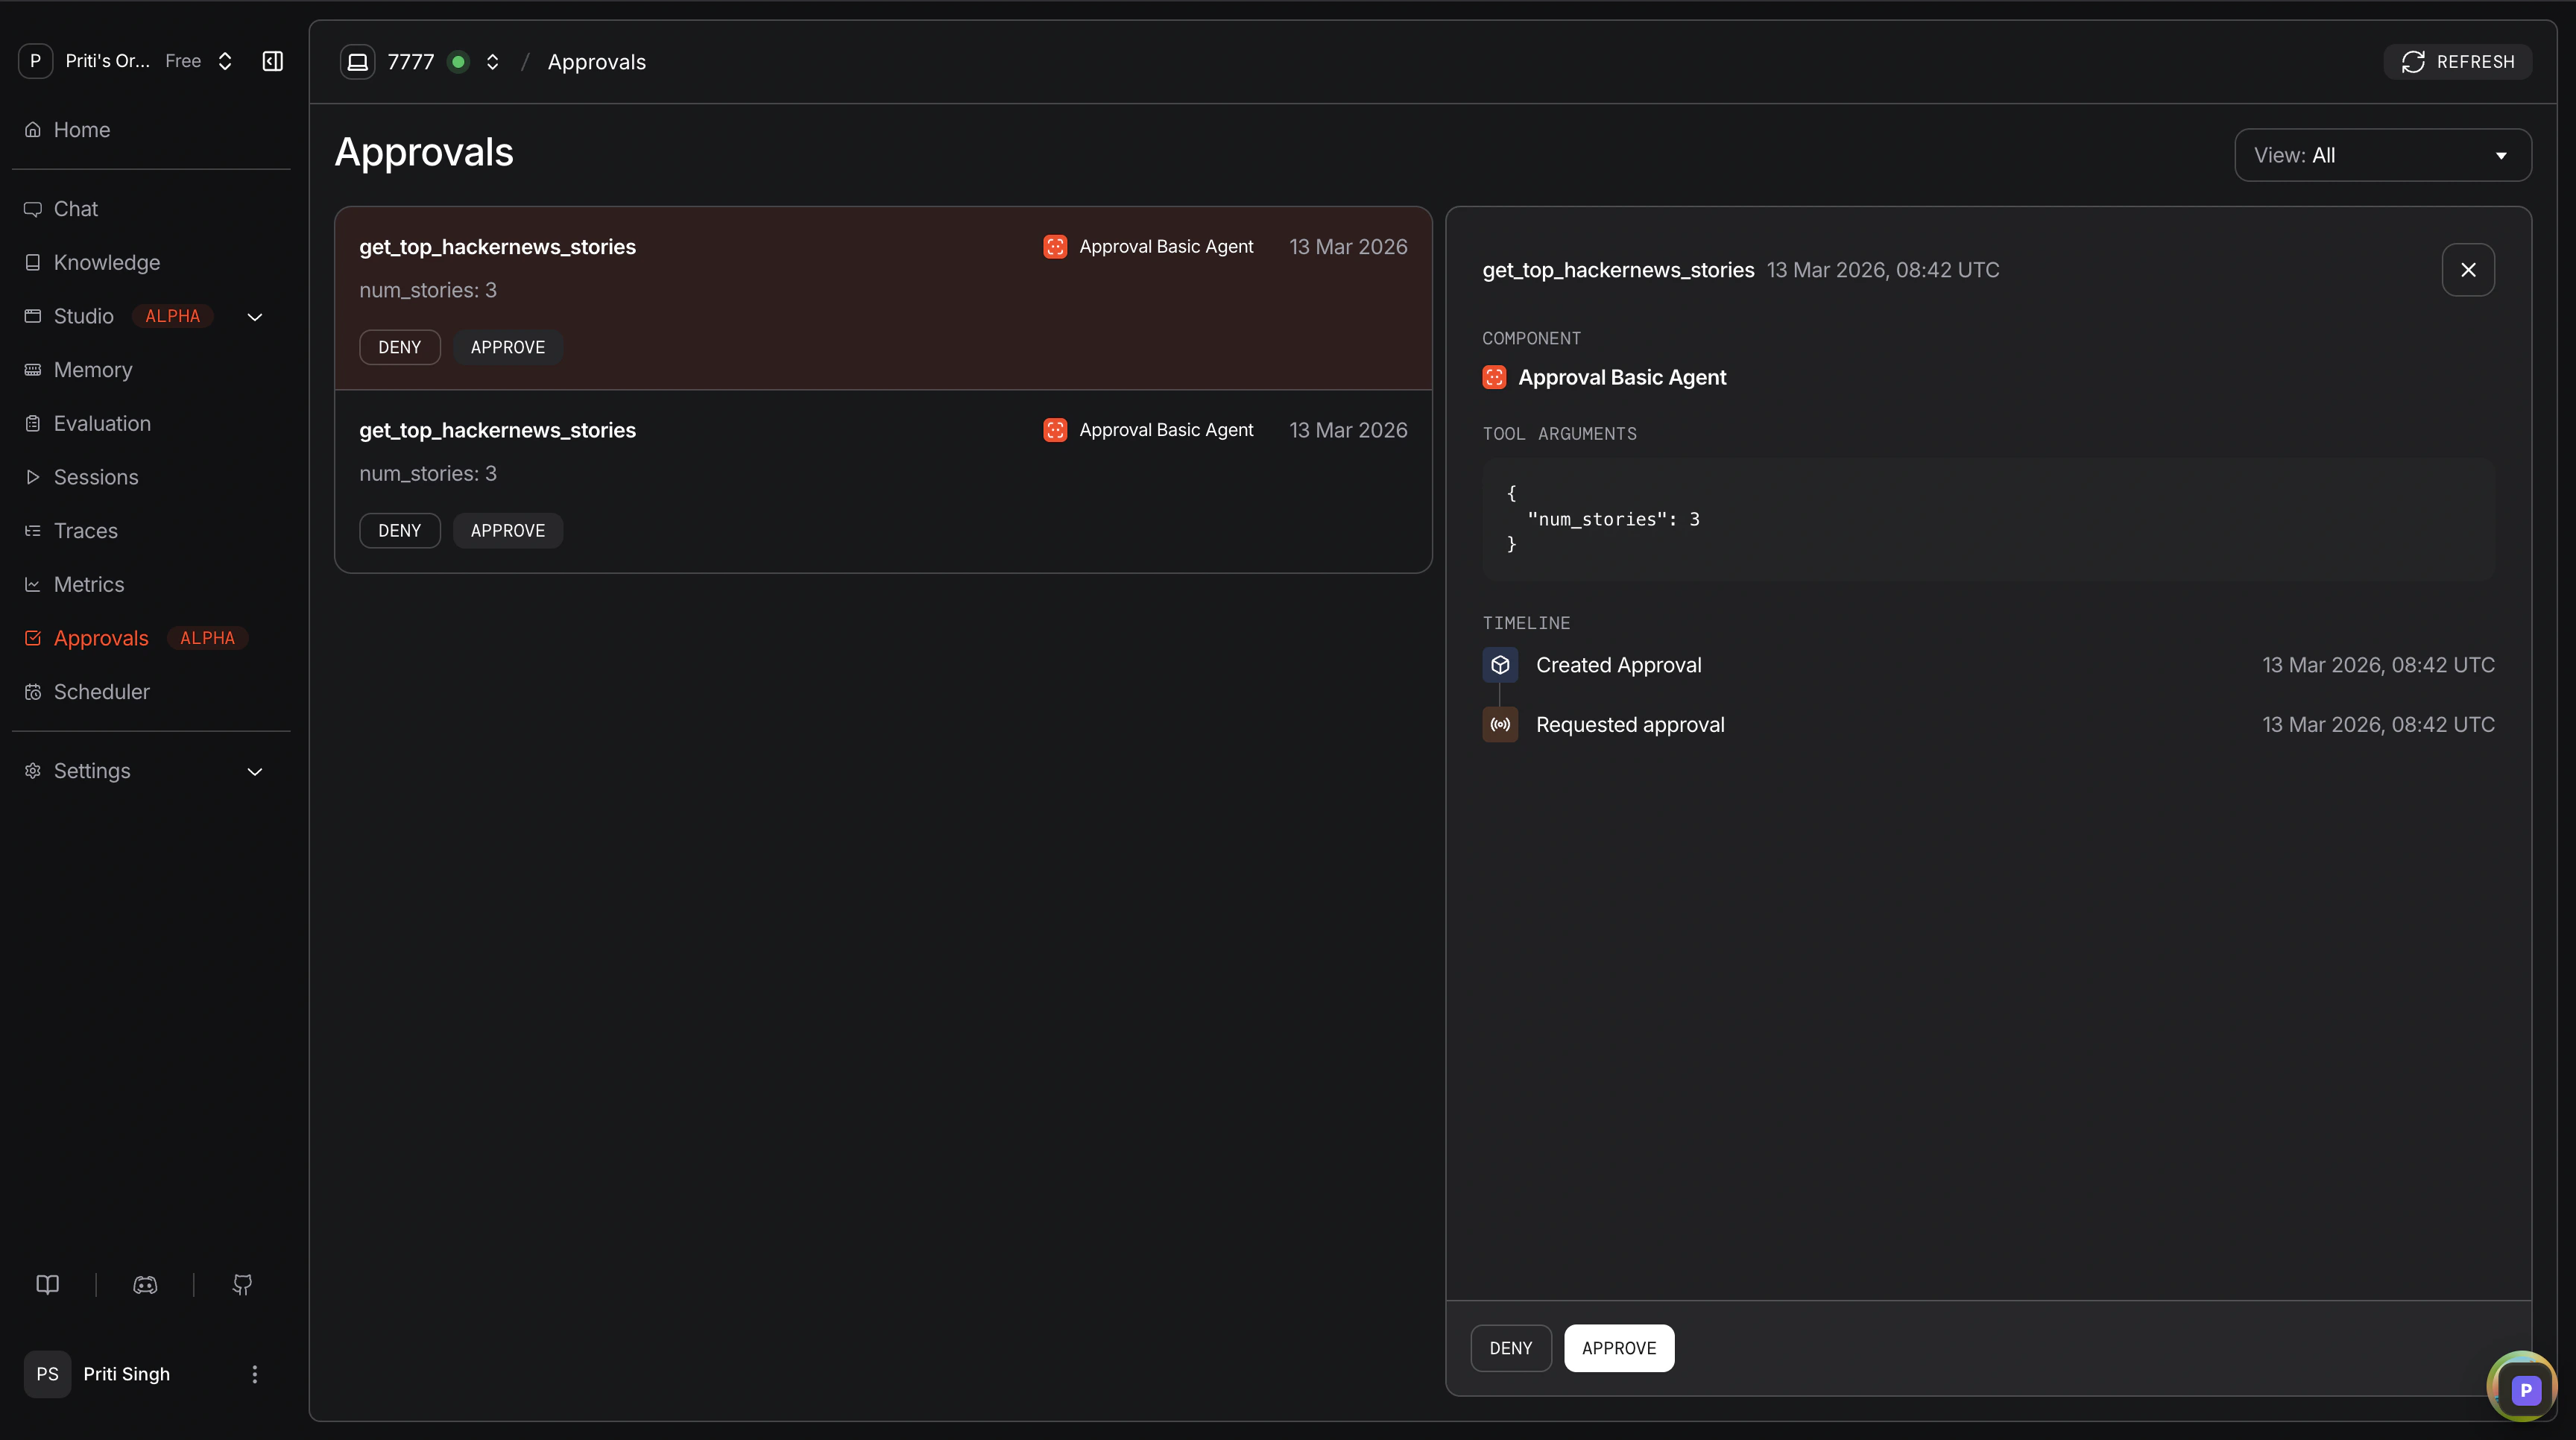The width and height of the screenshot is (2576, 1440).
Task: Switch the 7777 endpoint selector
Action: [492, 61]
